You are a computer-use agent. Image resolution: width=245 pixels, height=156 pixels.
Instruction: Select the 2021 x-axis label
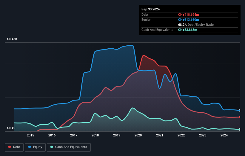point(160,135)
